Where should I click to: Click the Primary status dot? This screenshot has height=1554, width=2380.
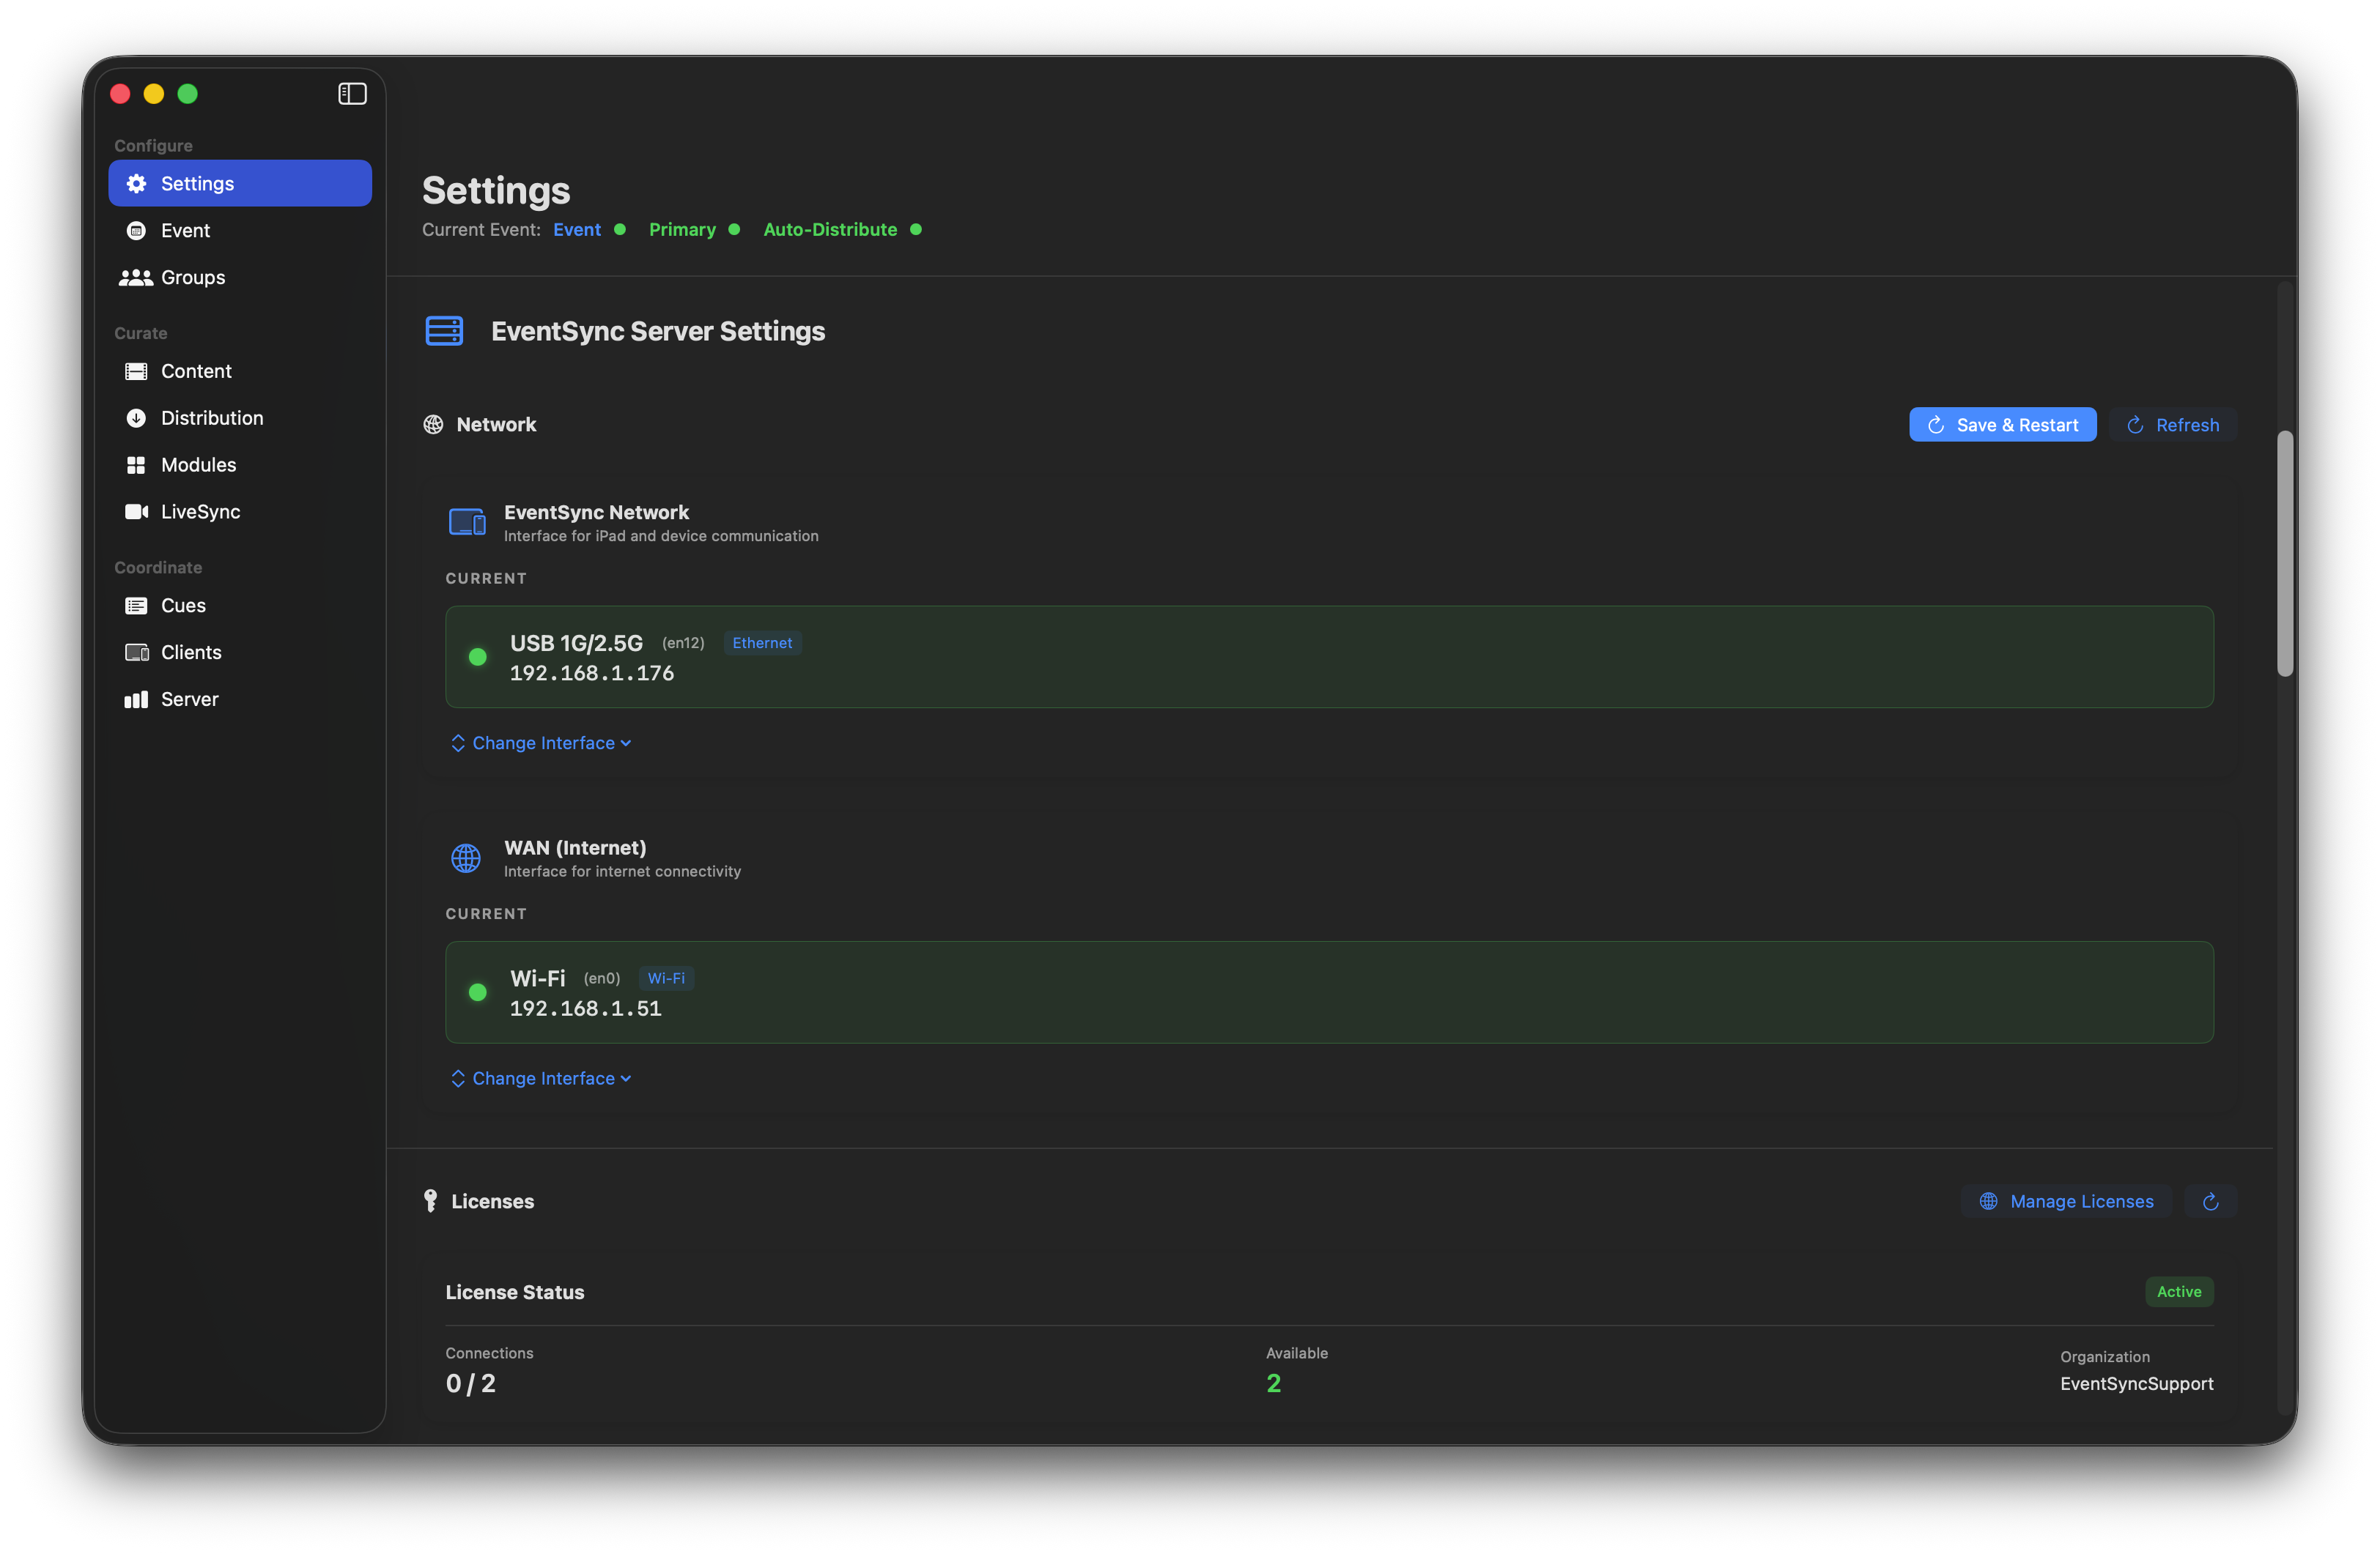point(734,230)
